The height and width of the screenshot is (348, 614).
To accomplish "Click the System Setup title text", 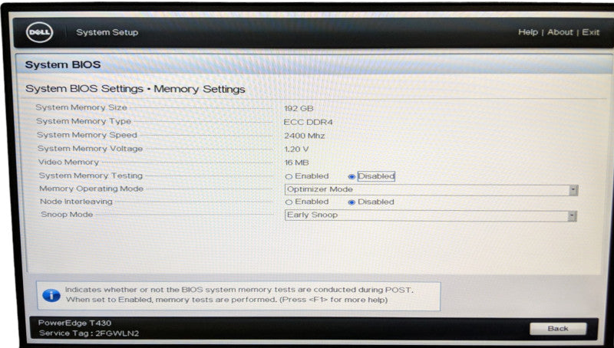I will [107, 32].
